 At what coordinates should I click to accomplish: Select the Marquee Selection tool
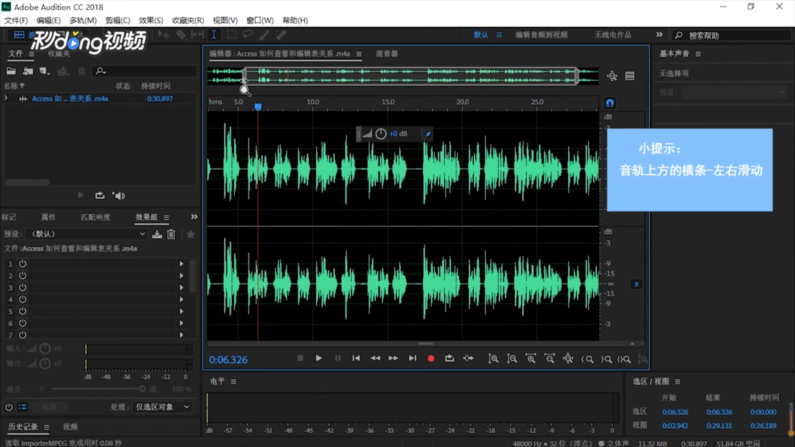[x=231, y=35]
